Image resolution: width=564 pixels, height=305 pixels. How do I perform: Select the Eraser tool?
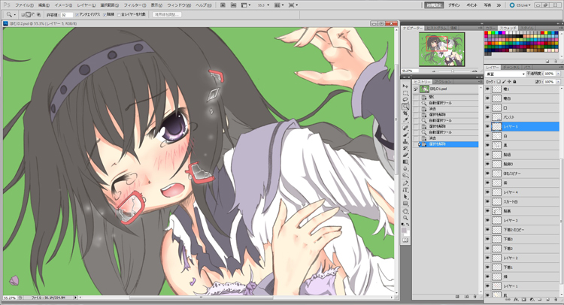(x=405, y=155)
